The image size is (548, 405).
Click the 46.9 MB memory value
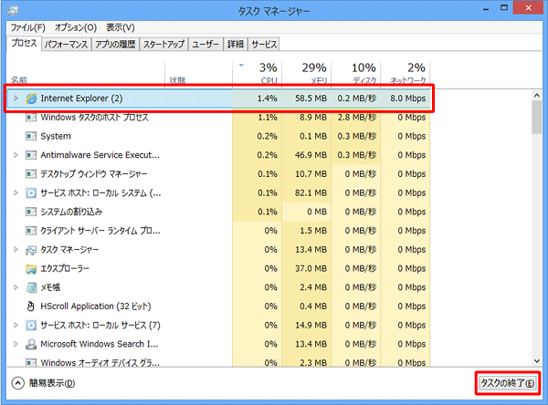pyautogui.click(x=311, y=155)
